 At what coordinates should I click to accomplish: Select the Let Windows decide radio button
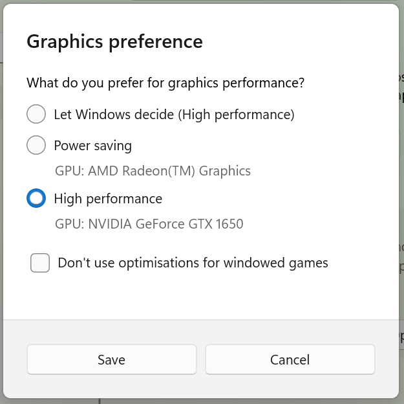click(x=36, y=115)
